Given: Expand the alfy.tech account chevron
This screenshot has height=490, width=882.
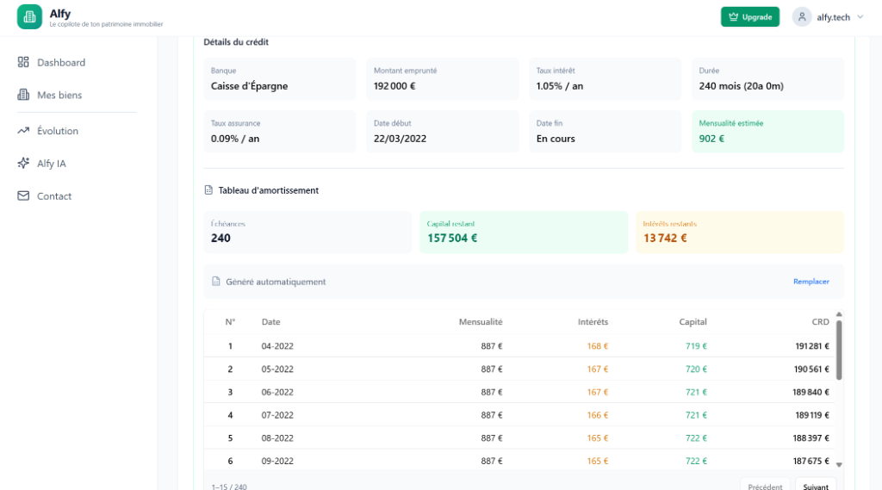Looking at the screenshot, I should tap(860, 17).
